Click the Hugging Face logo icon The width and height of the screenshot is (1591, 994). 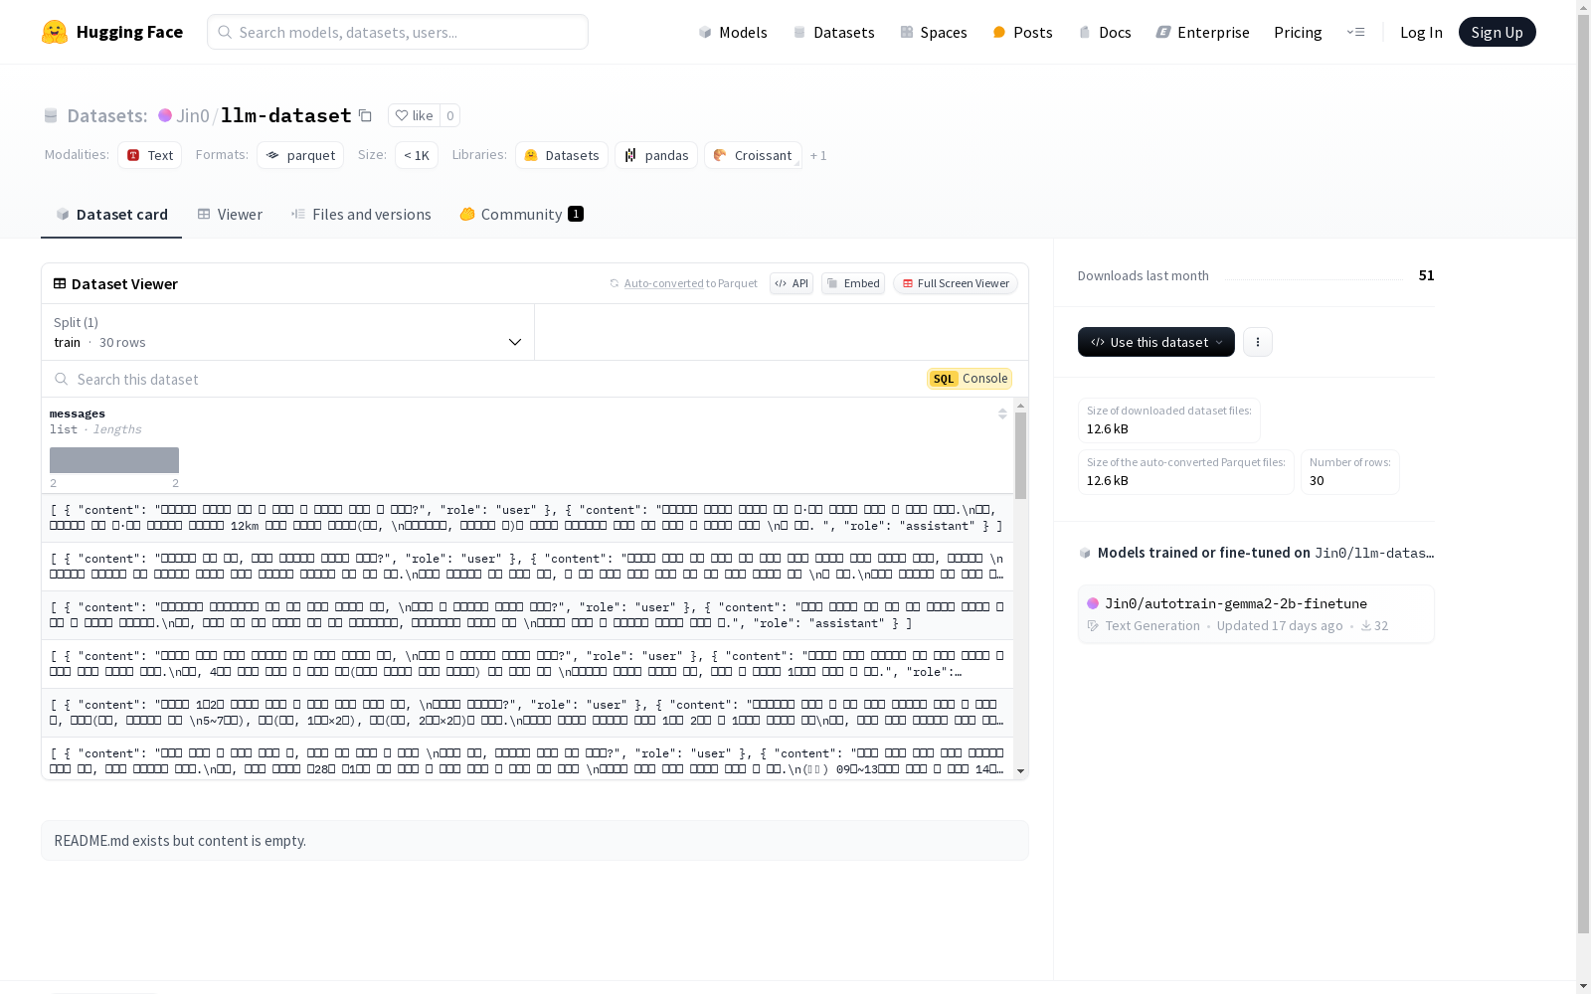pyautogui.click(x=55, y=32)
